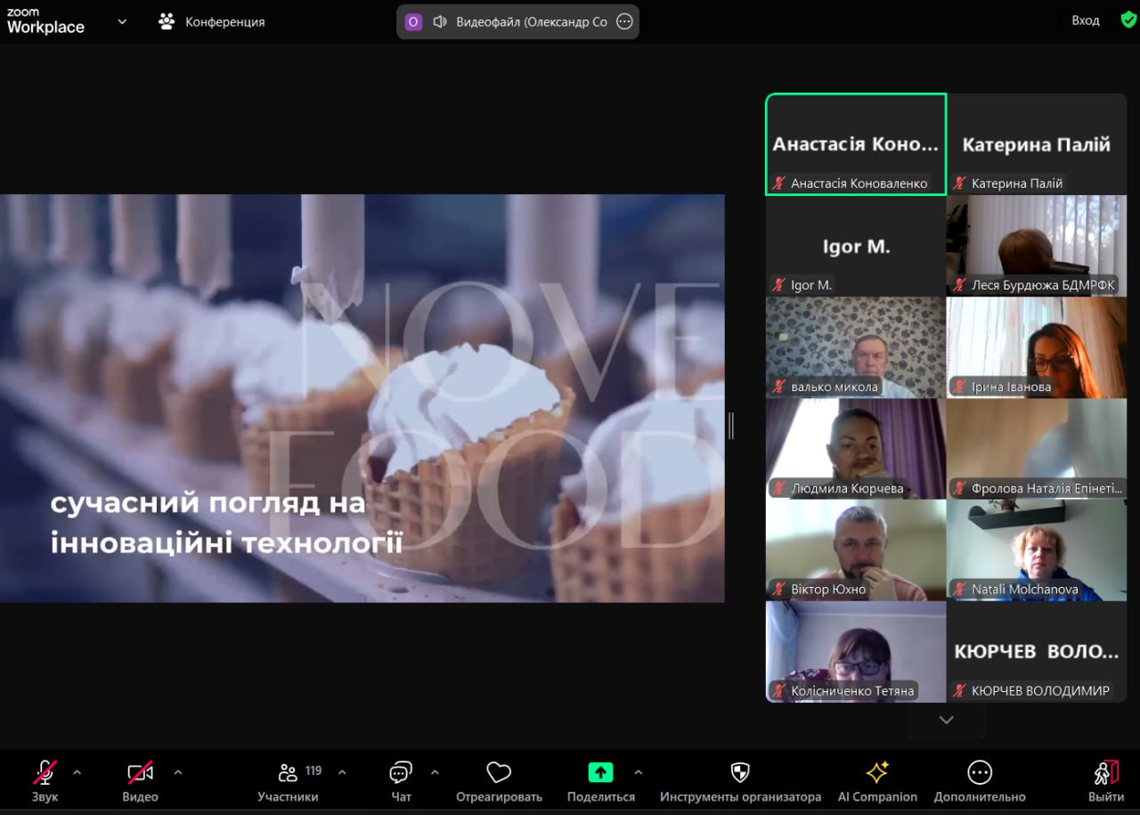The image size is (1140, 815).
Task: Toggle the shared video file sound icon
Action: tap(439, 22)
